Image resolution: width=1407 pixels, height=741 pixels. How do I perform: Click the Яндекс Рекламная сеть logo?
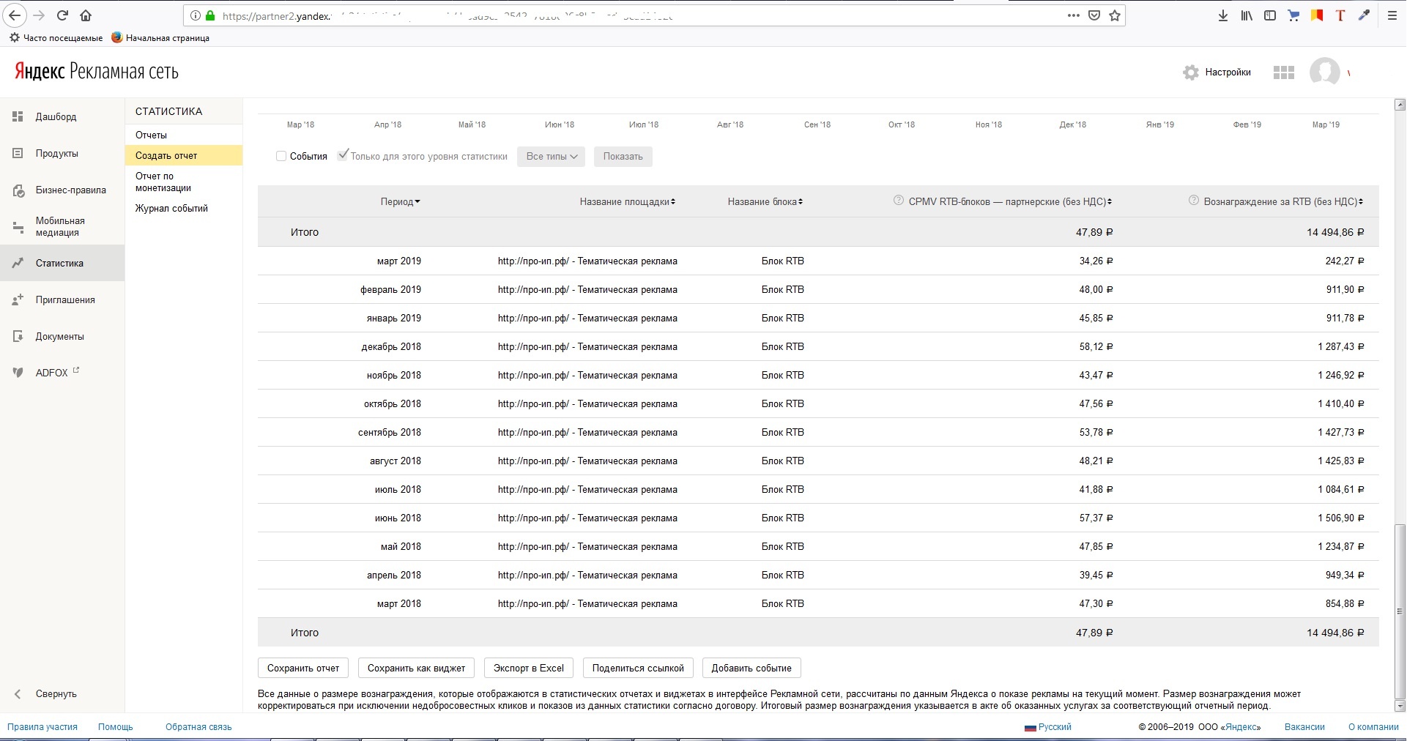pos(97,72)
